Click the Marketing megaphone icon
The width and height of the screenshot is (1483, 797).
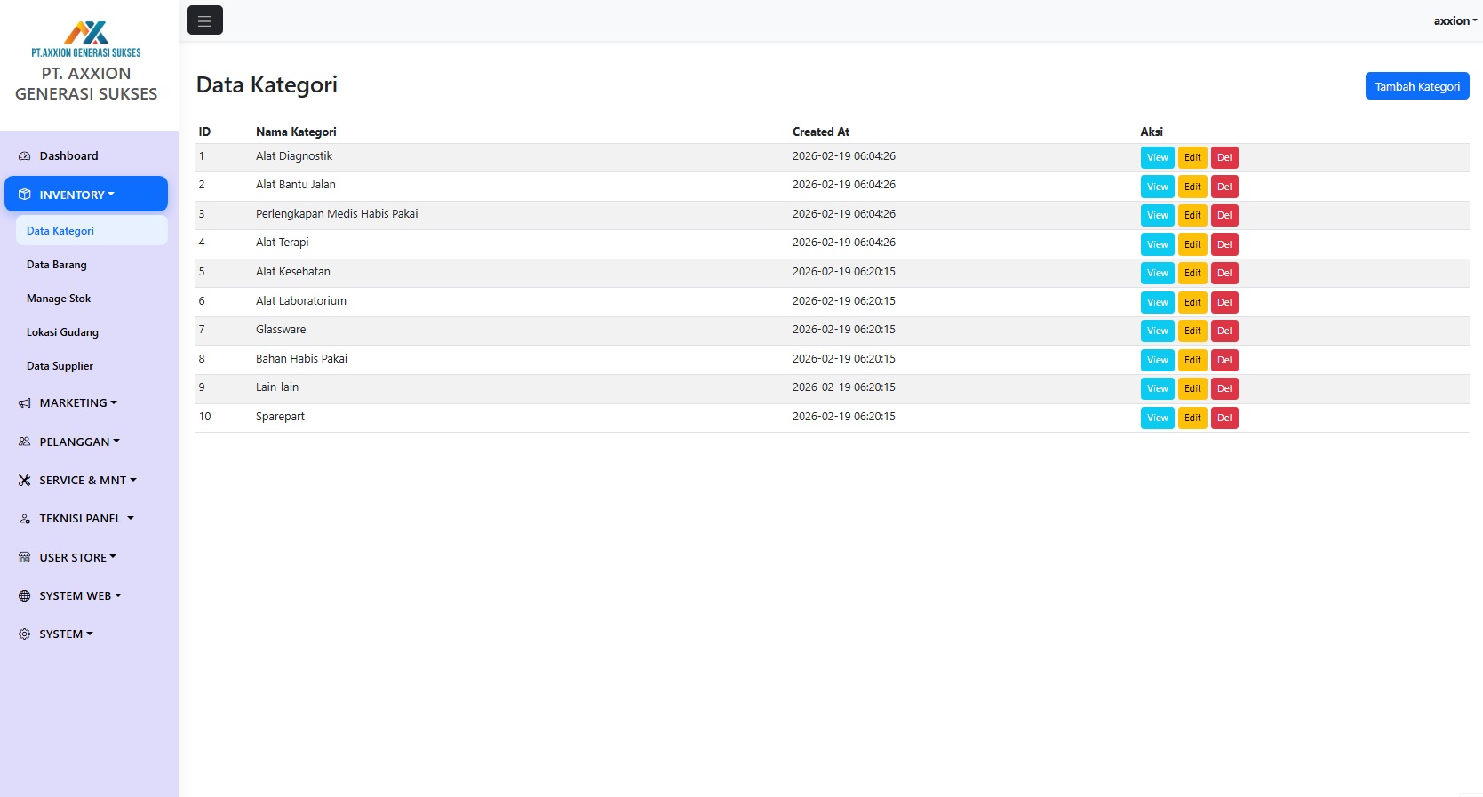tap(25, 403)
